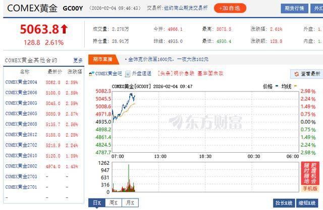Open the COMEX黄金2612 contract

pos(21,135)
